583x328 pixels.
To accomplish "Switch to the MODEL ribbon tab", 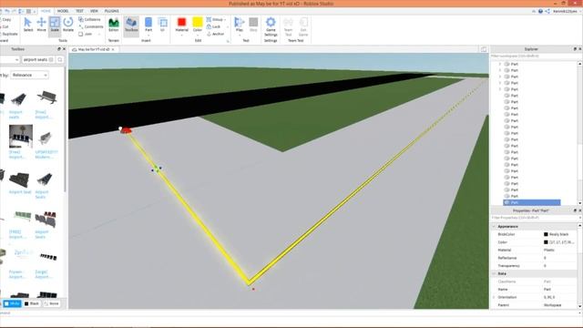I will pyautogui.click(x=63, y=11).
